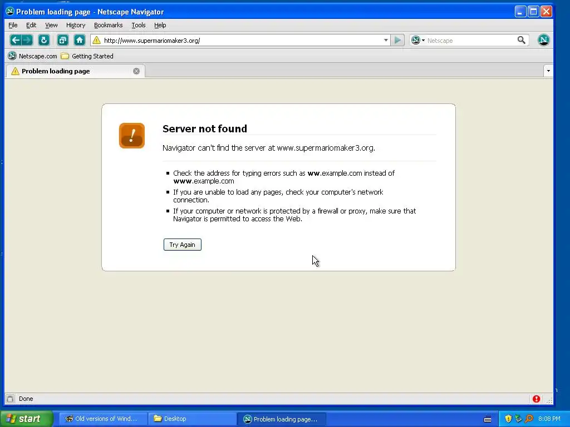Minimize the Netscape Navigator window

click(x=520, y=12)
